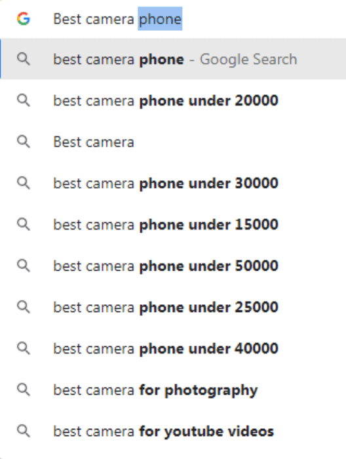Choose suggestion 'best camera phone under 20000'

click(x=173, y=100)
